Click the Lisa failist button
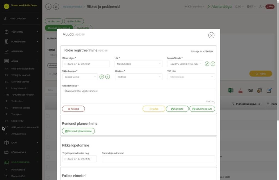The image size is (279, 180). tap(74, 21)
